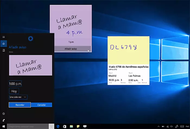Click the 'Recordar' button

20,105
